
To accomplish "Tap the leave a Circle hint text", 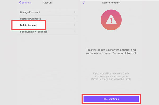I will pyautogui.click(x=111, y=76).
